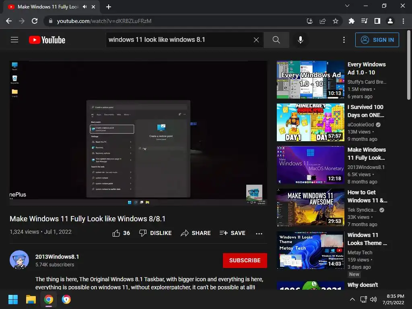The height and width of the screenshot is (309, 412).
Task: Click title 'I Survived 100 Days on ONE...'
Action: (x=366, y=111)
